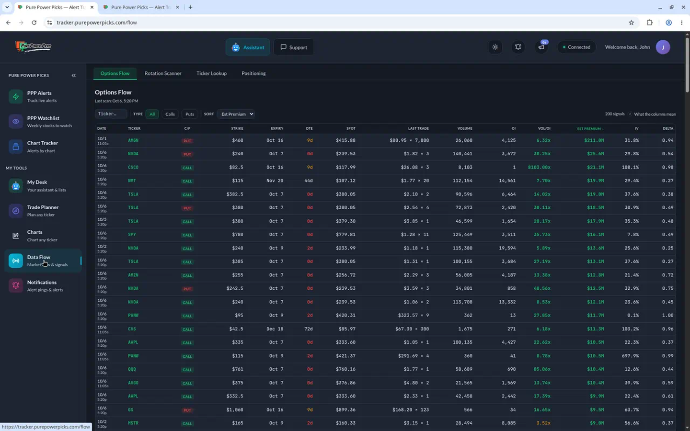Bookmark this page with the star icon
Viewport: 690px width, 431px height.
click(632, 23)
